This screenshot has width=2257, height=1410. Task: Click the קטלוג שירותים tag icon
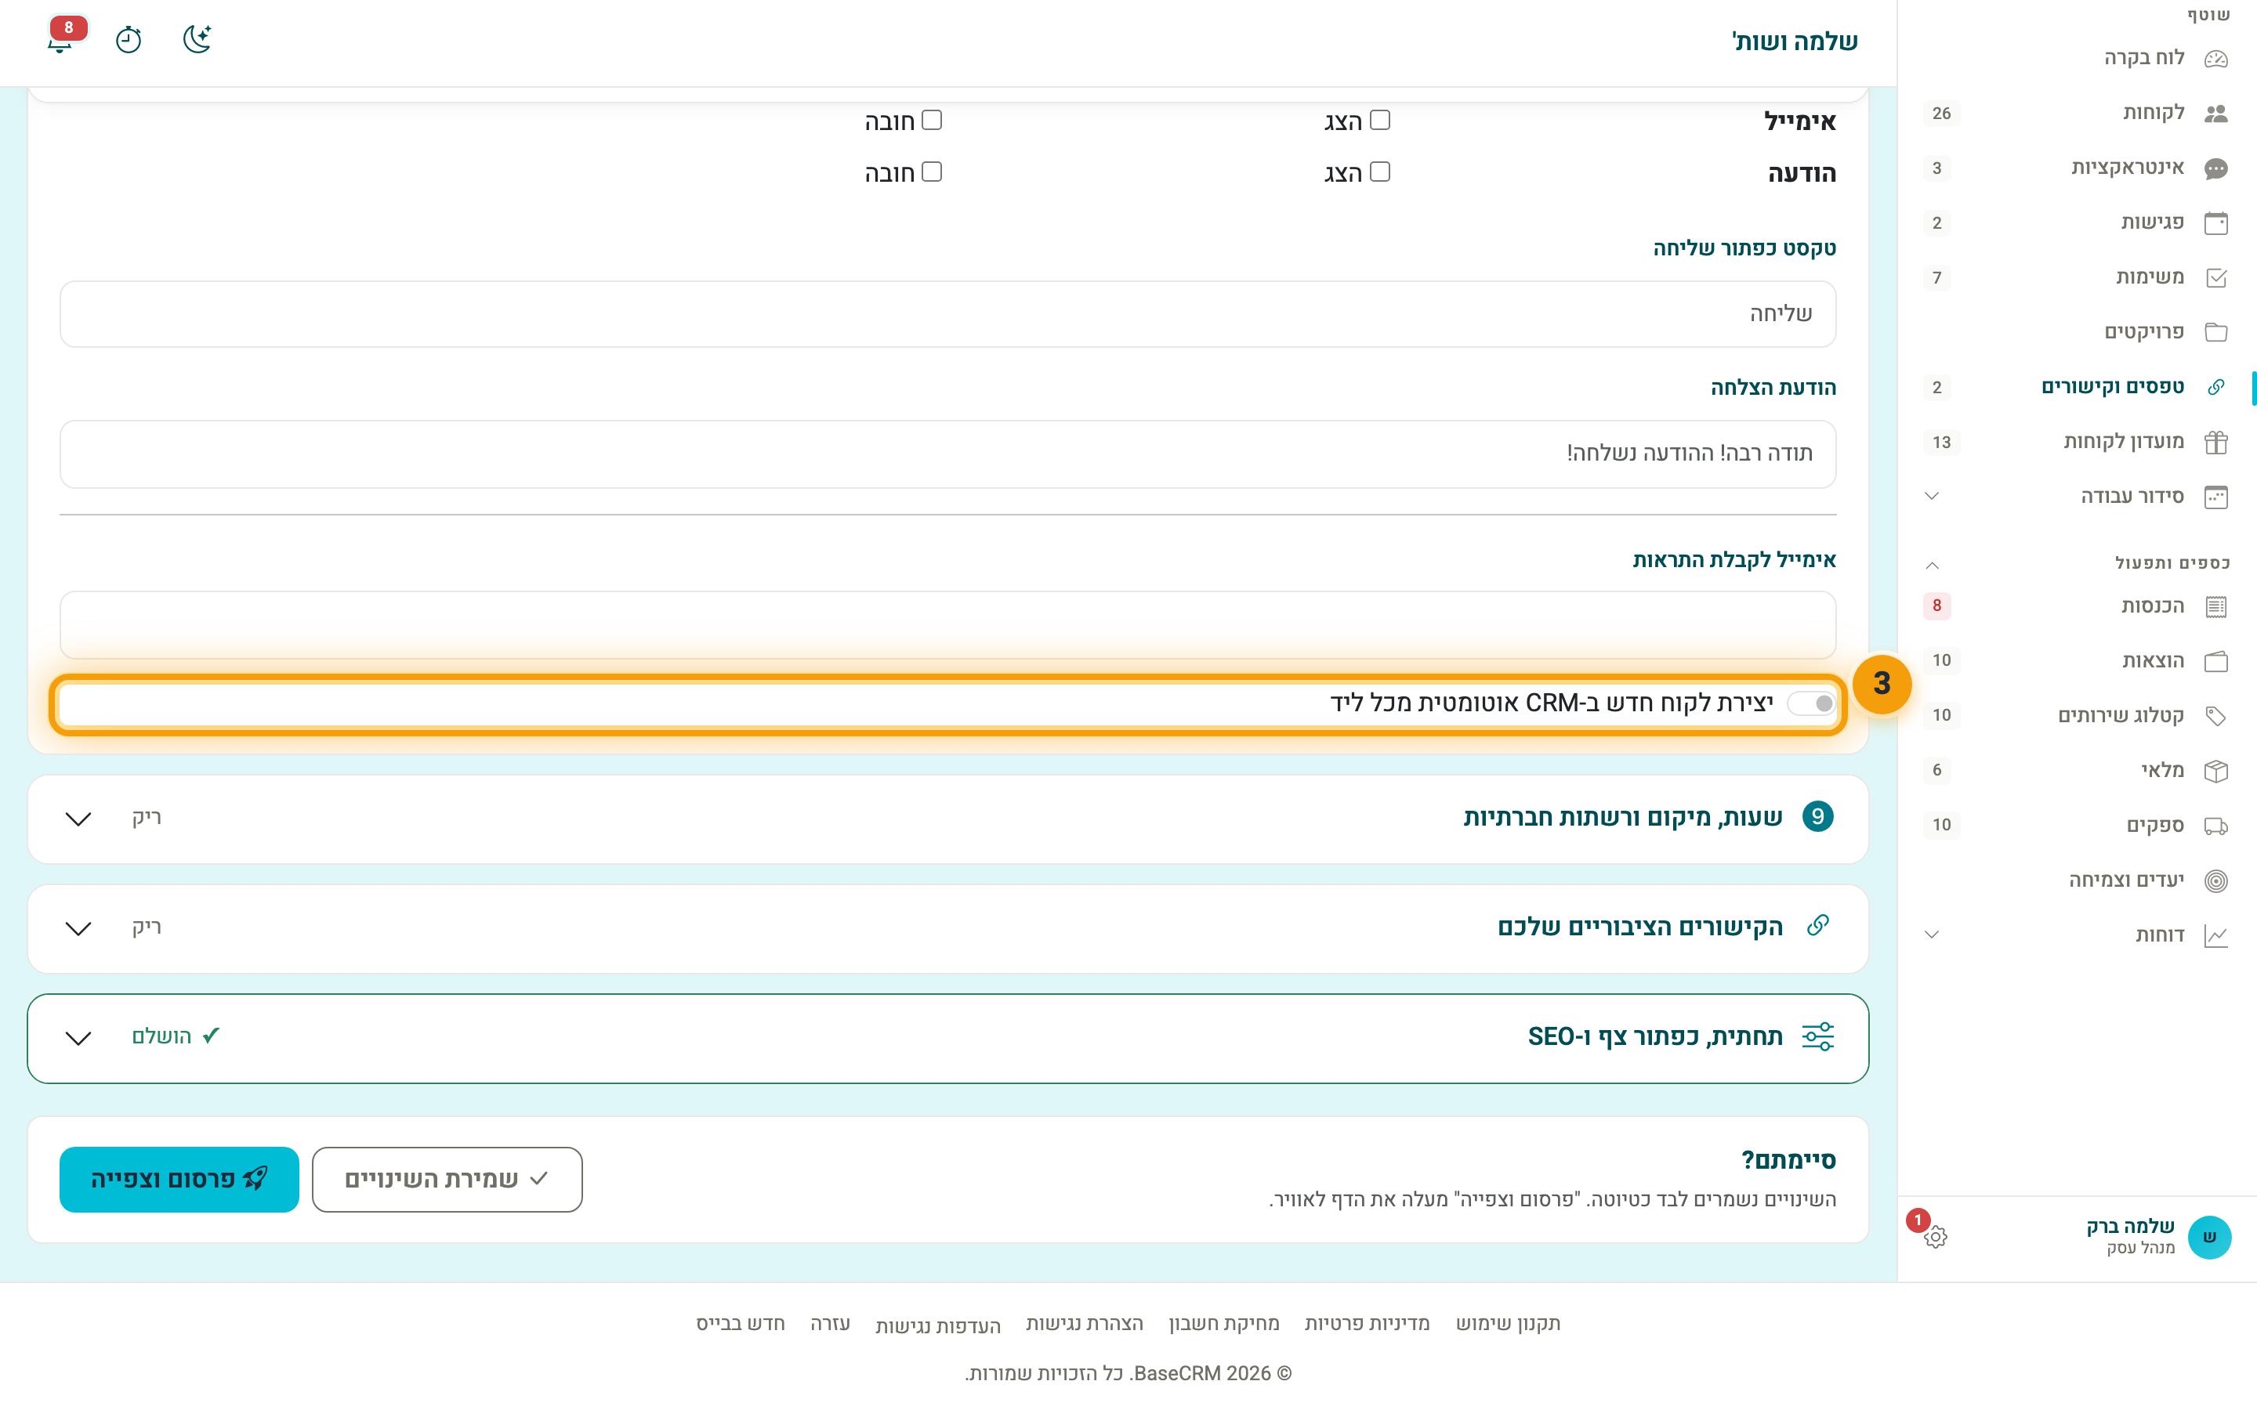2216,716
